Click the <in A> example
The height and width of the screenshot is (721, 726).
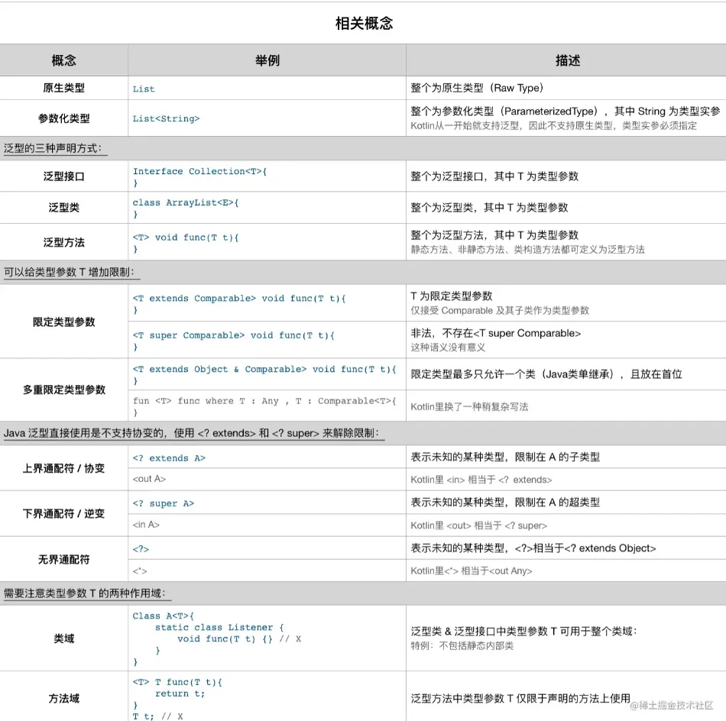tap(146, 525)
